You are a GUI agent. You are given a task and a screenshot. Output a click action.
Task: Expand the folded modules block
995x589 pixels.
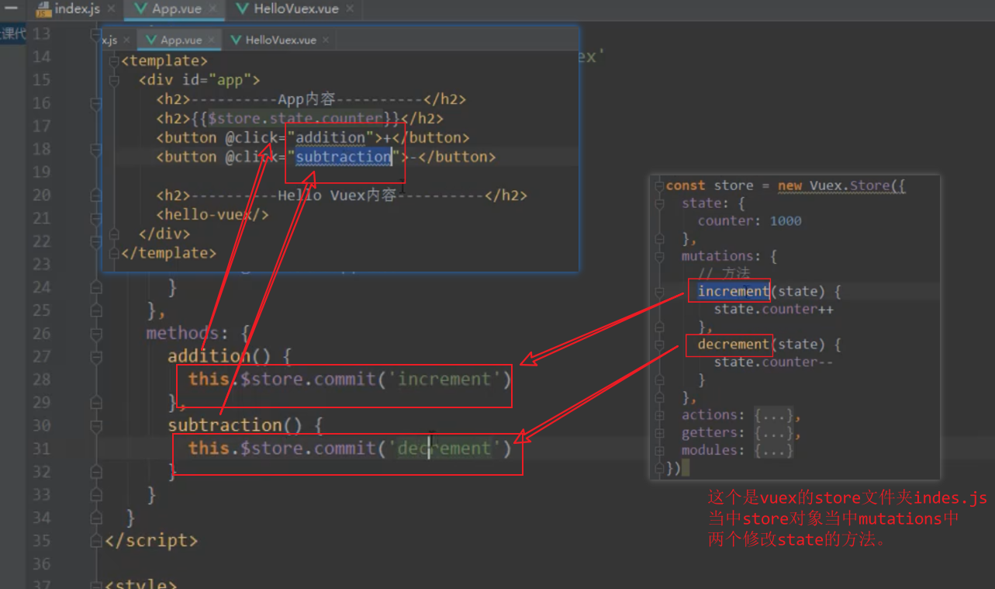659,450
